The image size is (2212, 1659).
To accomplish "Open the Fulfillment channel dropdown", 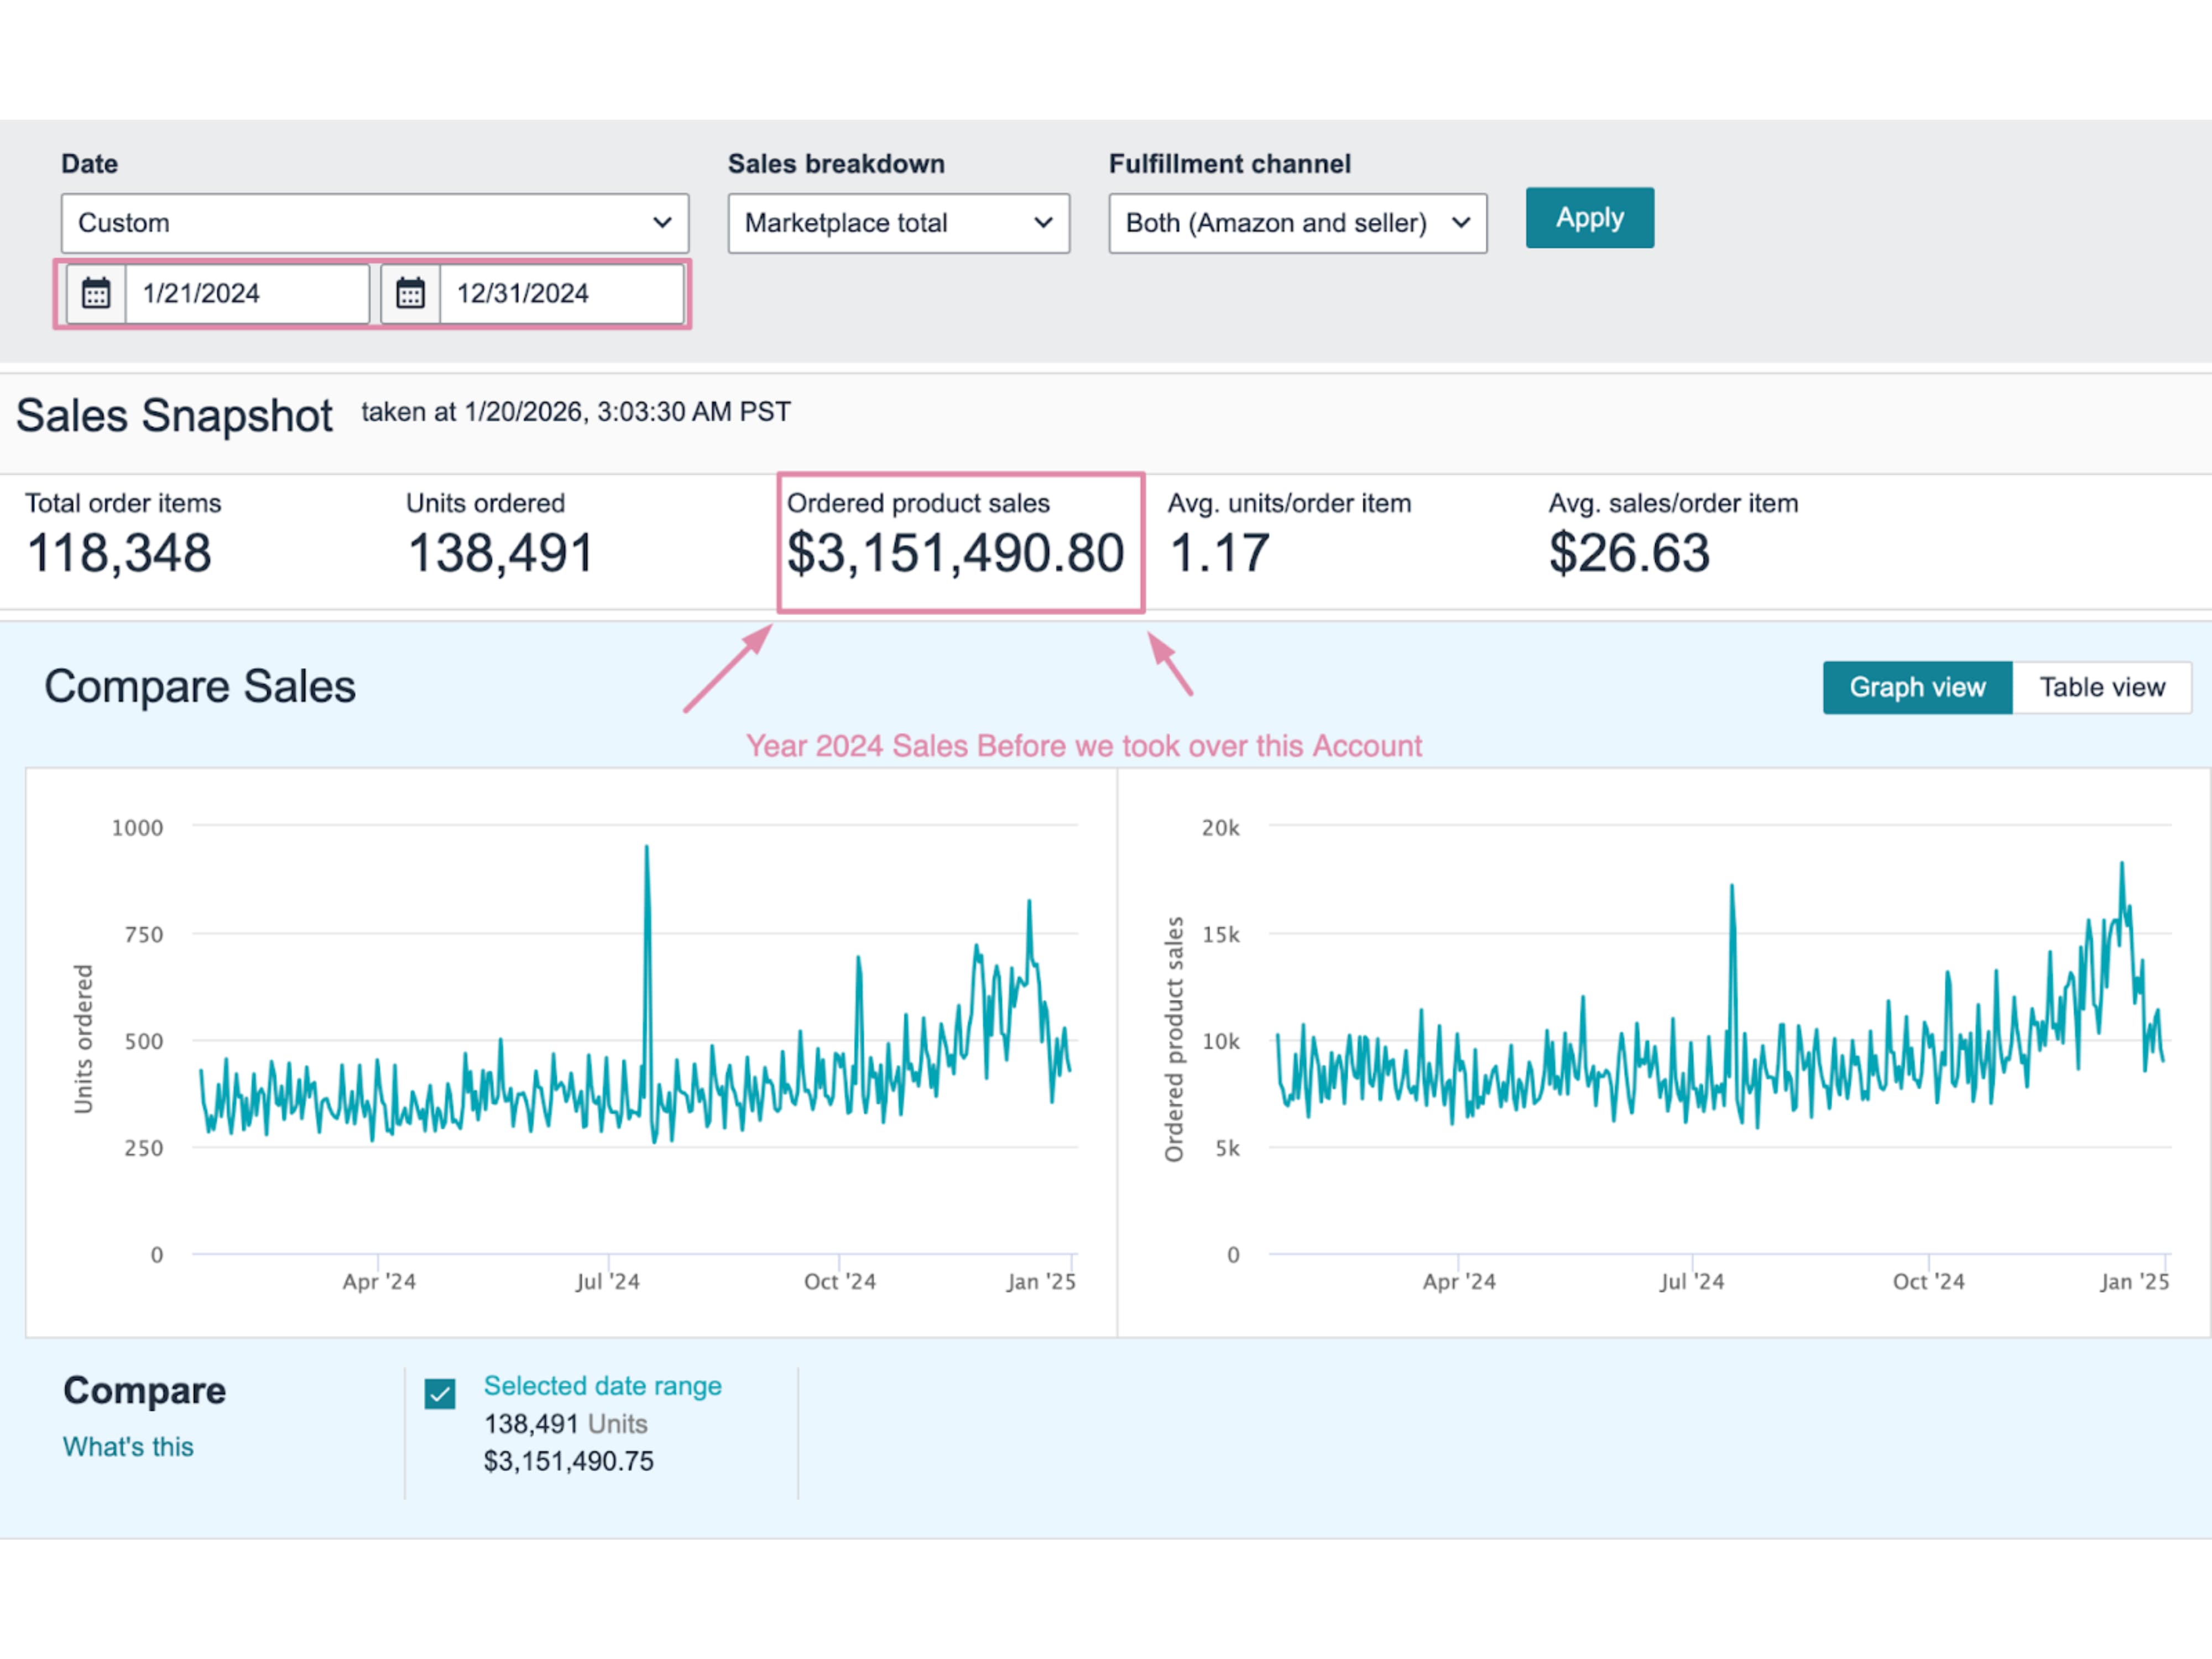I will [1297, 223].
